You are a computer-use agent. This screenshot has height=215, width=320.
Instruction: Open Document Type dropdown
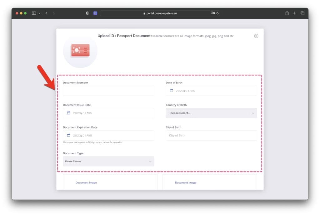108,161
